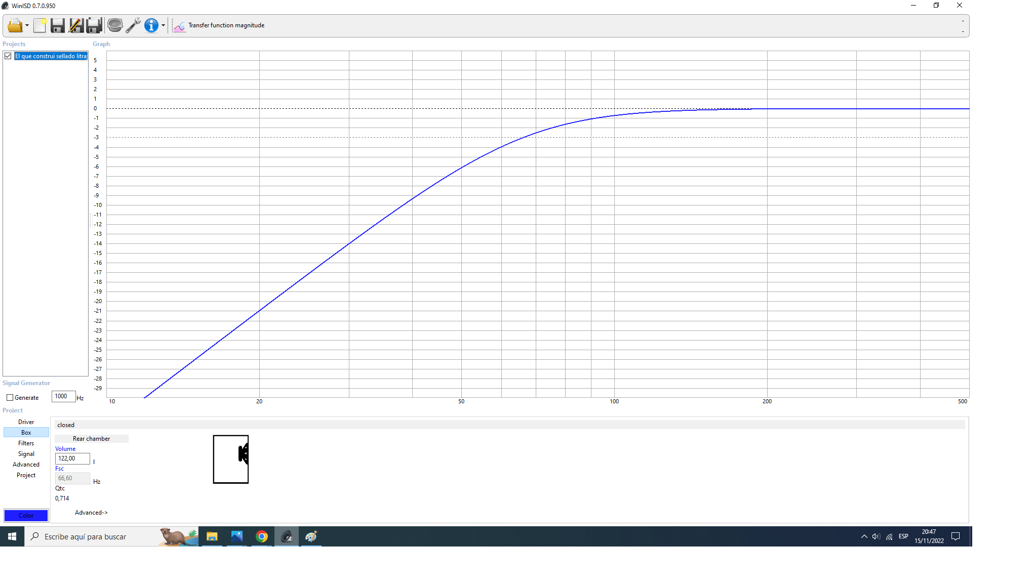Switch to the Signal tab
The height and width of the screenshot is (588, 1033).
click(x=26, y=454)
